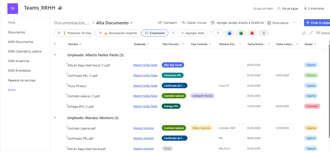Image resolution: width=330 pixels, height=153 pixels.
Task: Click Compartir to share the library
Action: tap(168, 23)
